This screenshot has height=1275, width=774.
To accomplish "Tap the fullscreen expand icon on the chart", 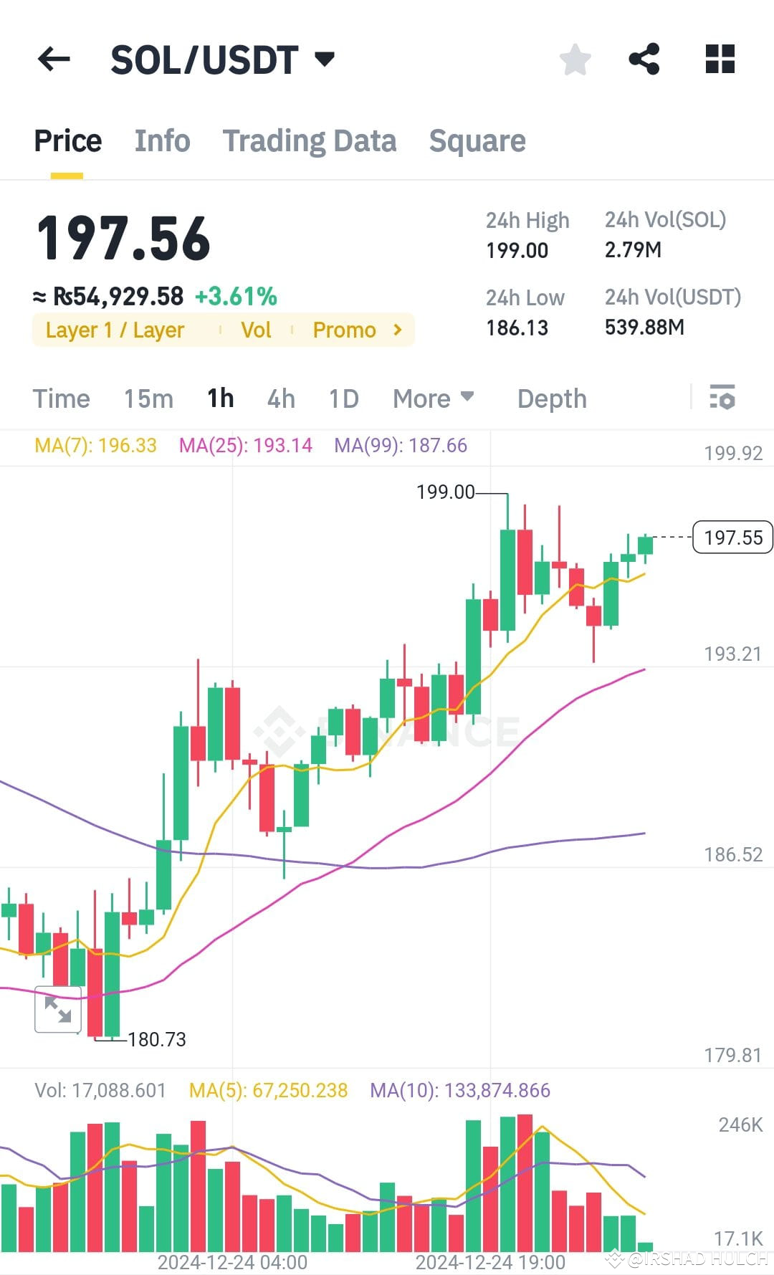I will tap(57, 1011).
